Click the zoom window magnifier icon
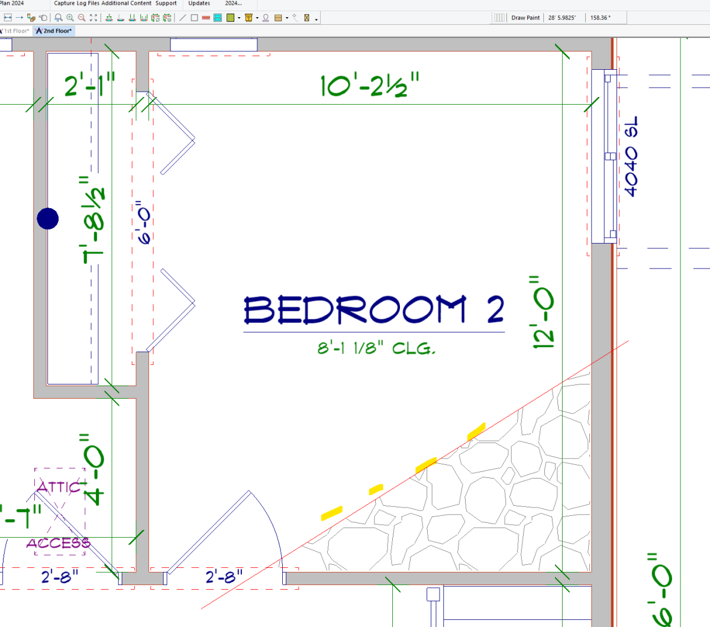Viewport: 710px width, 627px height. [x=59, y=18]
